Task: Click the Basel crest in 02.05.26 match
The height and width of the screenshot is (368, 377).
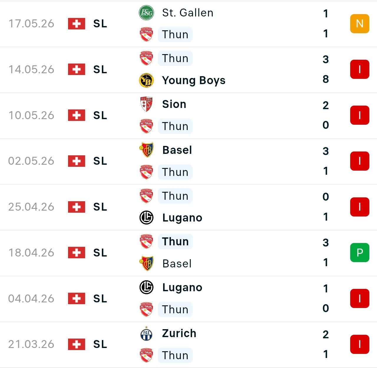Action: [x=146, y=150]
